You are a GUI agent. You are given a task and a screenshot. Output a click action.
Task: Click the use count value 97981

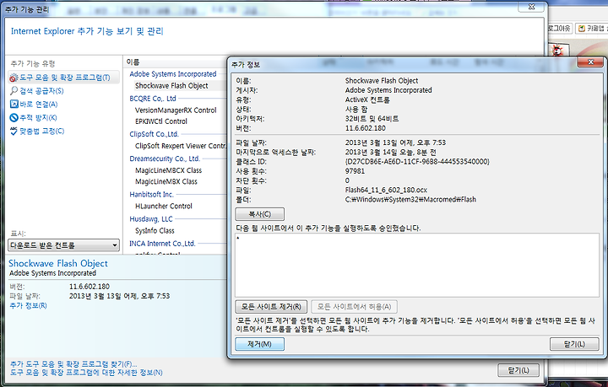355,171
